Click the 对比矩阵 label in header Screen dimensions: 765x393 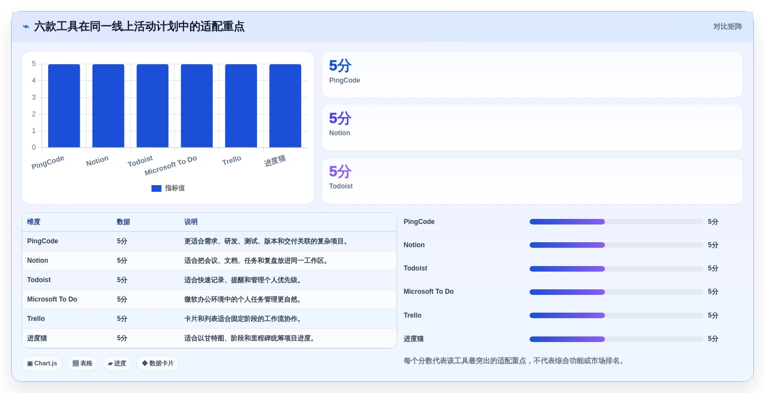(x=727, y=27)
